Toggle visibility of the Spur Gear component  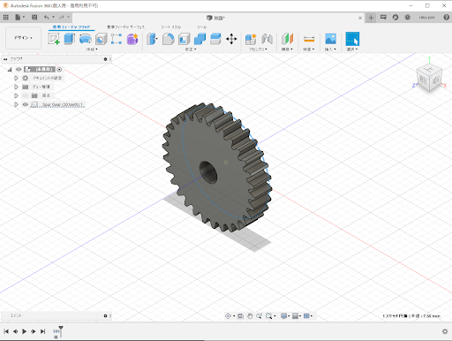pos(26,104)
